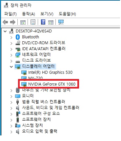Select the 오디오 입력 및 출력 label

[40, 131]
